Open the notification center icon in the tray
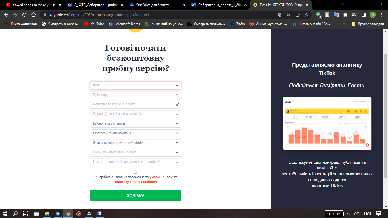Viewport: 388px width, 218px height. [379, 214]
